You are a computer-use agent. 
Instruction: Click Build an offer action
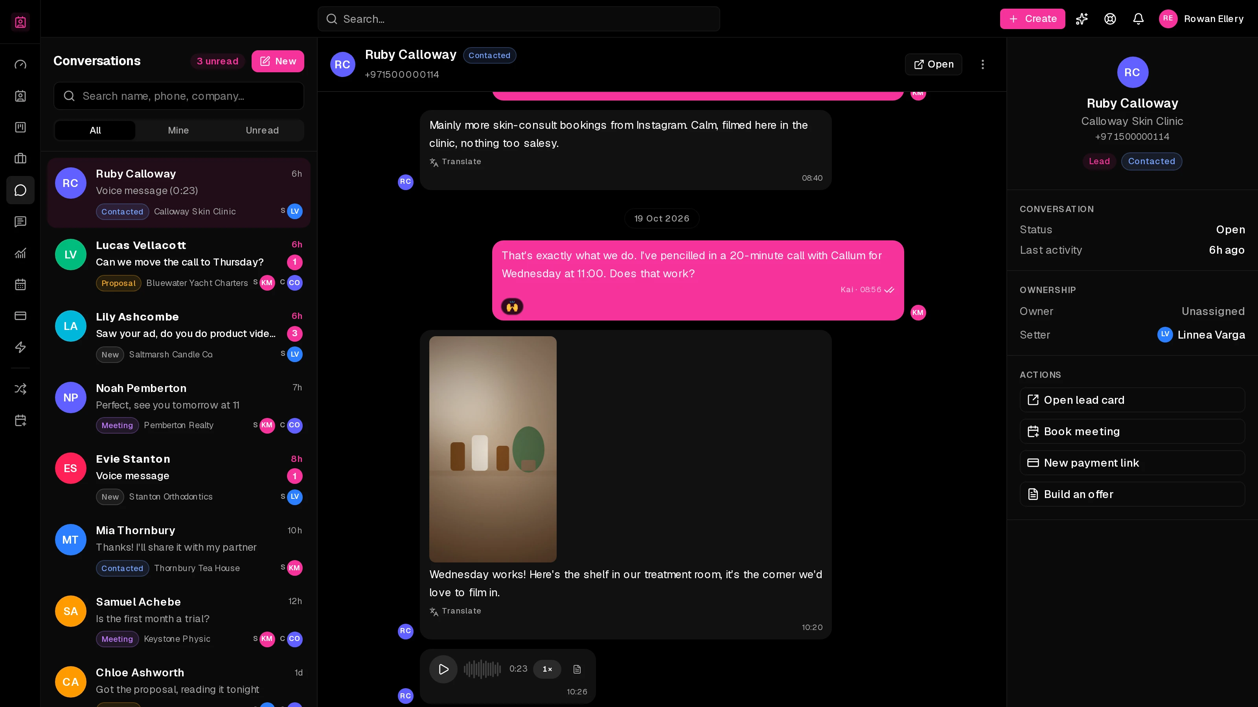(1132, 494)
